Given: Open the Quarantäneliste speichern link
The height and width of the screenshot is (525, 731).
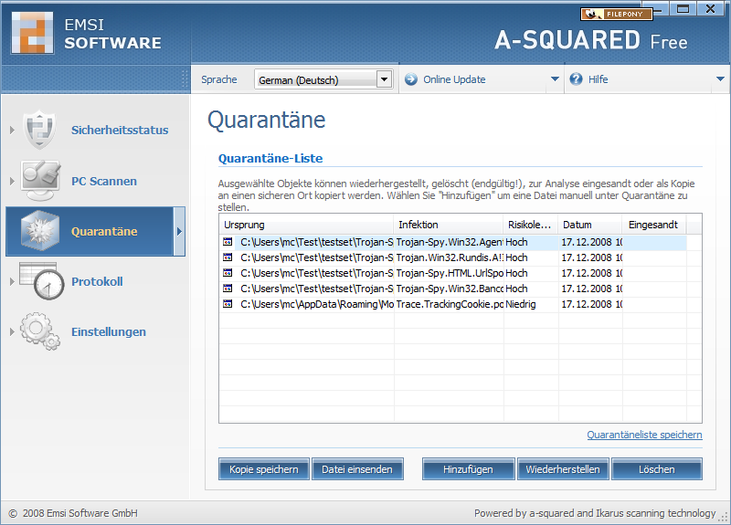Looking at the screenshot, I should point(644,435).
